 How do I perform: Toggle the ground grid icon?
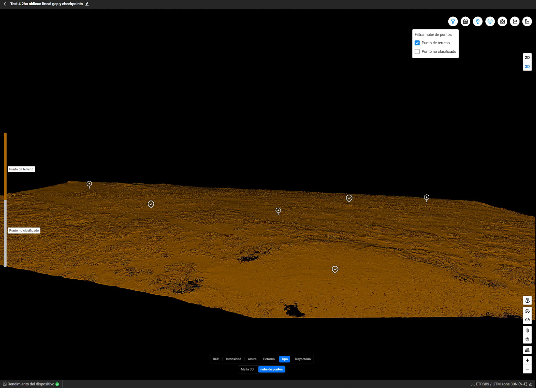click(527, 350)
